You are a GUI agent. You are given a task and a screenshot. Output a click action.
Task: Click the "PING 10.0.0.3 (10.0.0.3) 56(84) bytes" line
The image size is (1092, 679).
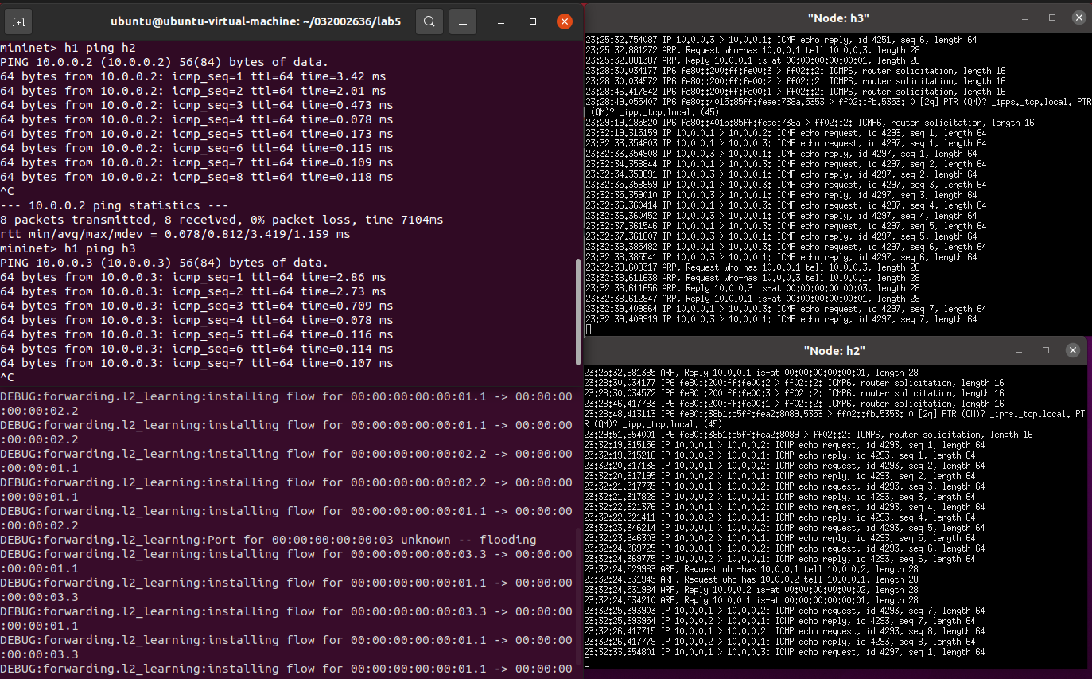pyautogui.click(x=164, y=263)
